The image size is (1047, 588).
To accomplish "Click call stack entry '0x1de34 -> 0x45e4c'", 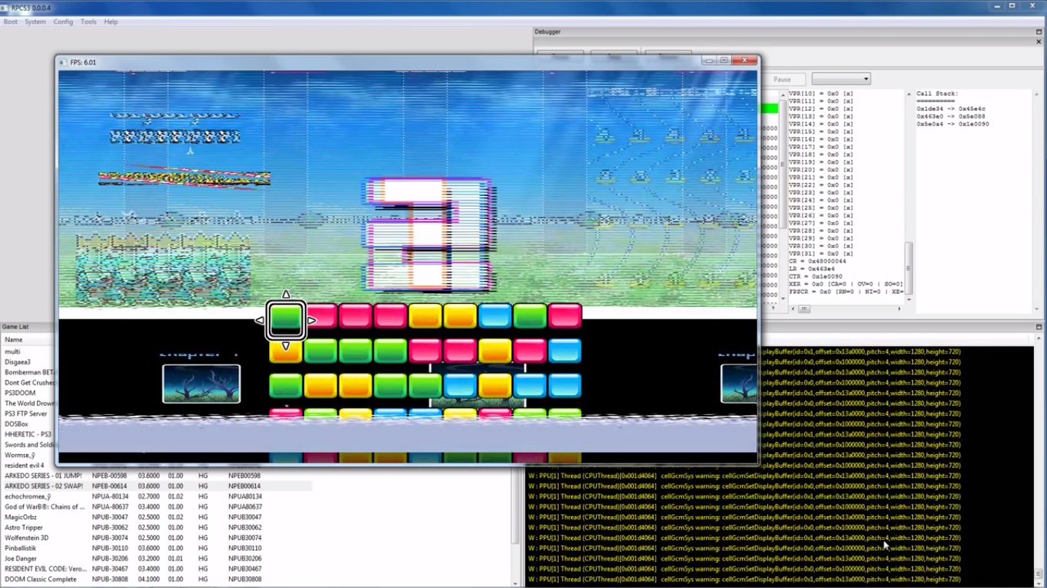I will tap(951, 109).
